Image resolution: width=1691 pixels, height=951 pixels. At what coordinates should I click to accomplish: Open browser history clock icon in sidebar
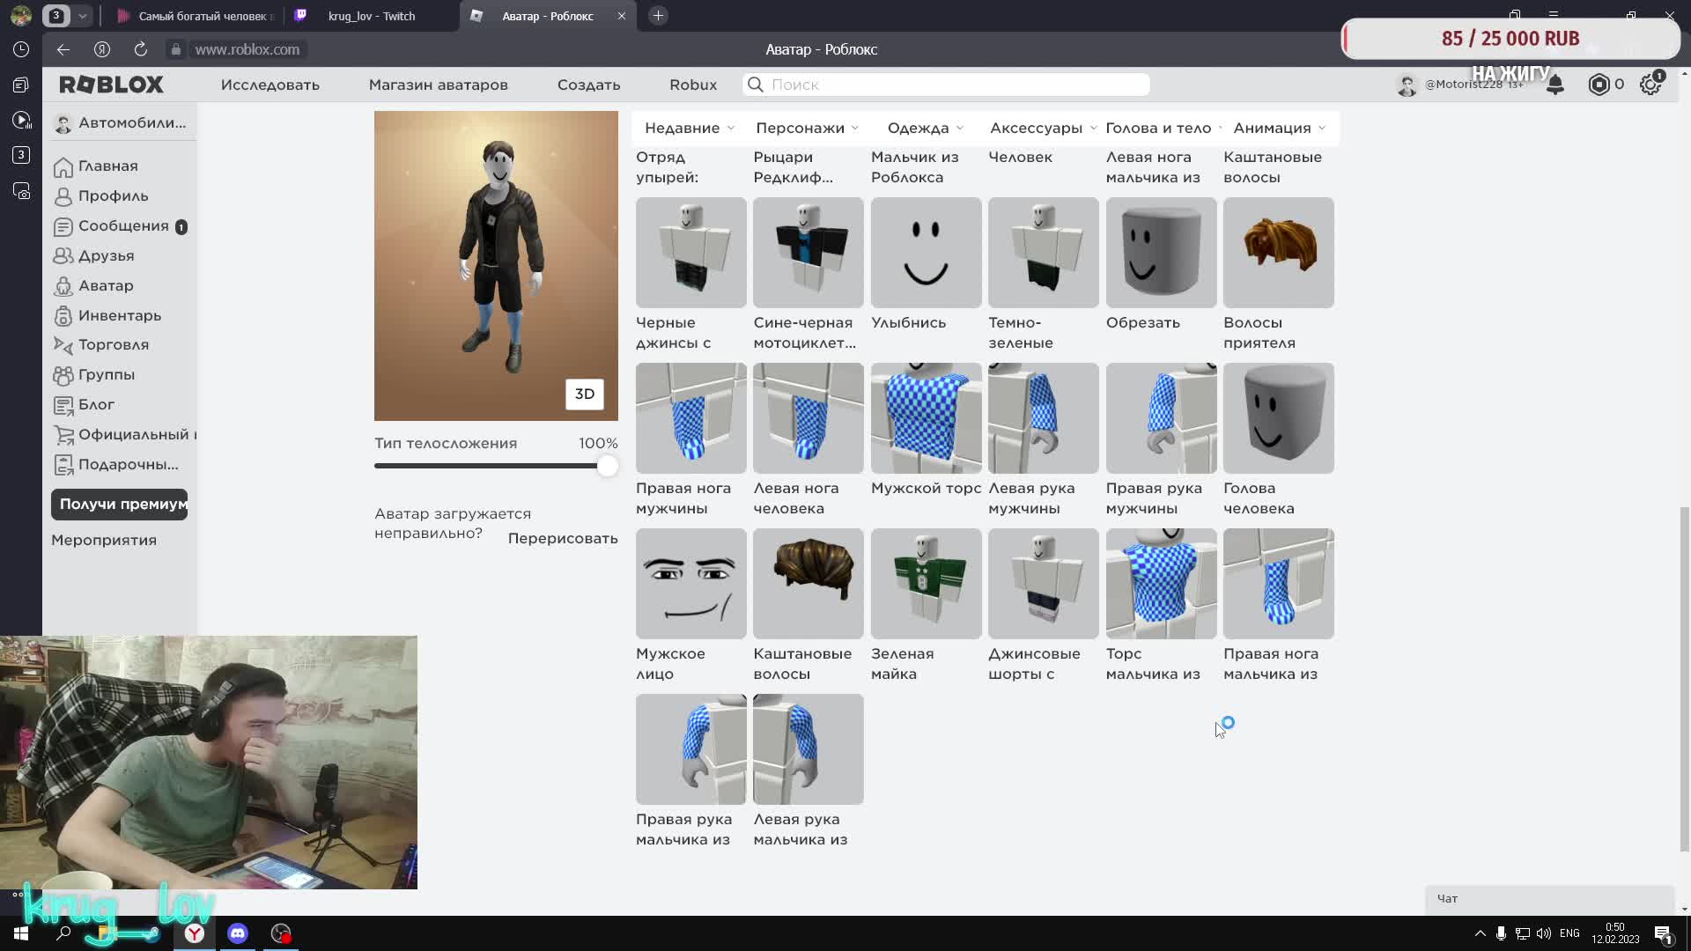click(x=21, y=49)
